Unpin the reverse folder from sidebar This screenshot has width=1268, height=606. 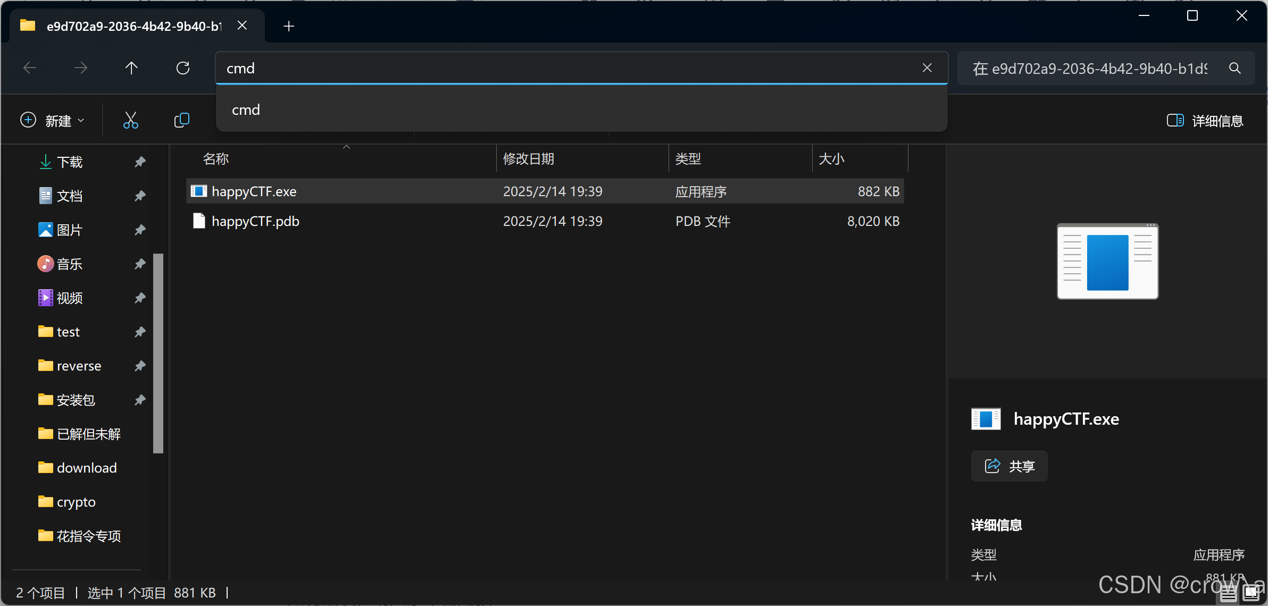coord(140,366)
